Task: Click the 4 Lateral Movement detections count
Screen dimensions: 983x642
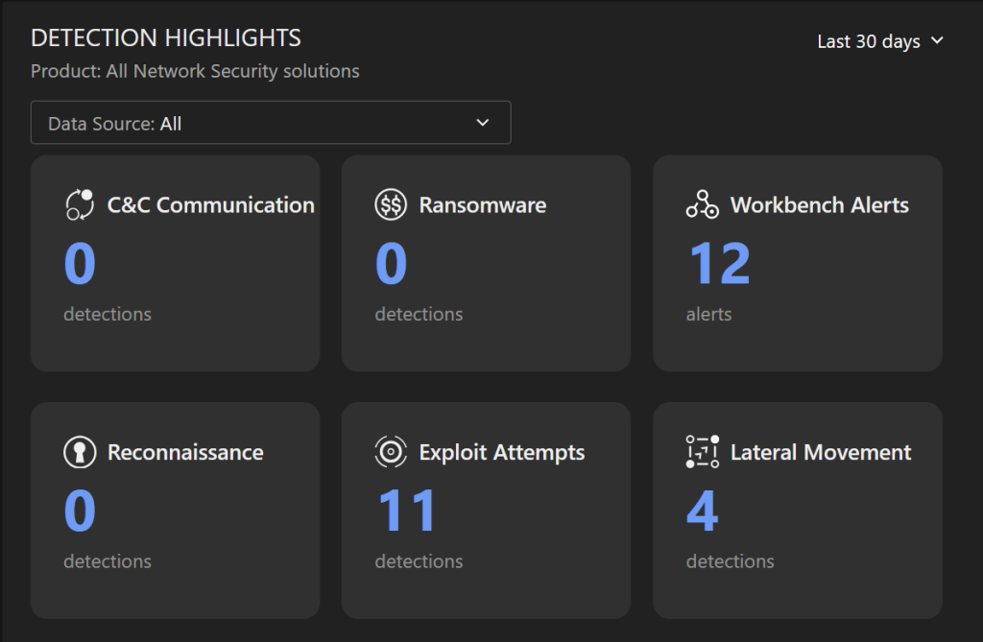Action: tap(702, 511)
